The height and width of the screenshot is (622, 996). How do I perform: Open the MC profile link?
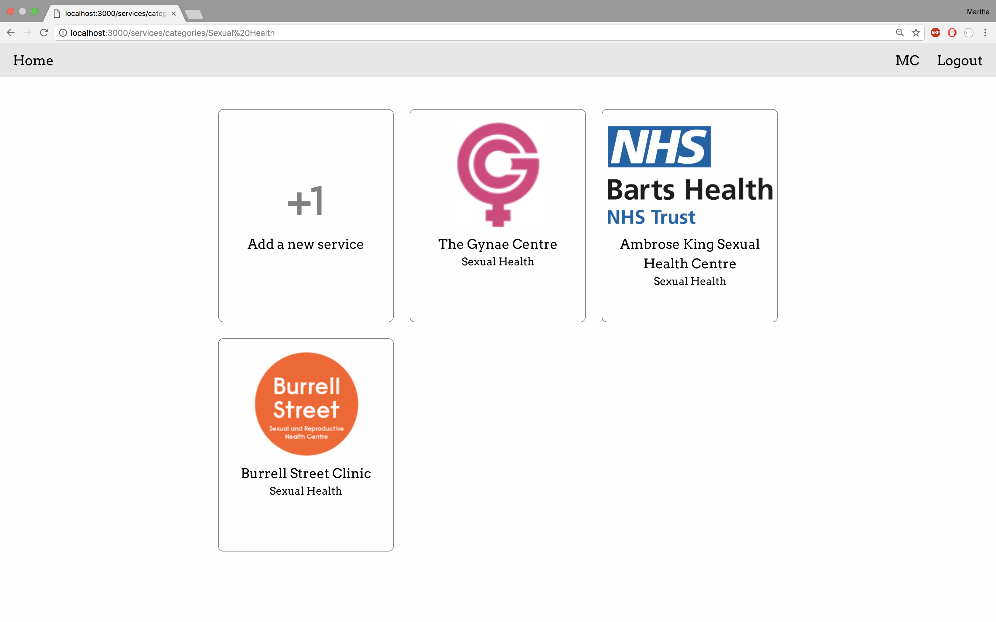[x=907, y=60]
